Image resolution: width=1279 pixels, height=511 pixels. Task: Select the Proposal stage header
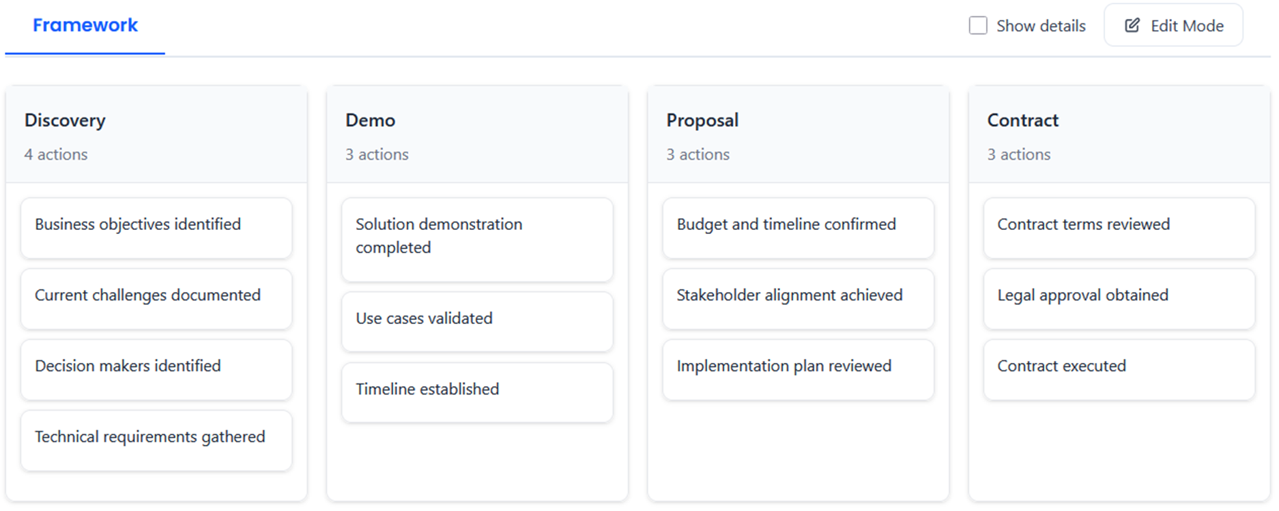tap(702, 121)
